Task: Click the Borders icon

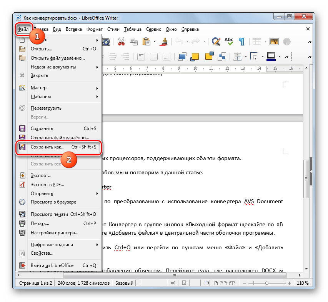Action: pyautogui.click(x=238, y=57)
